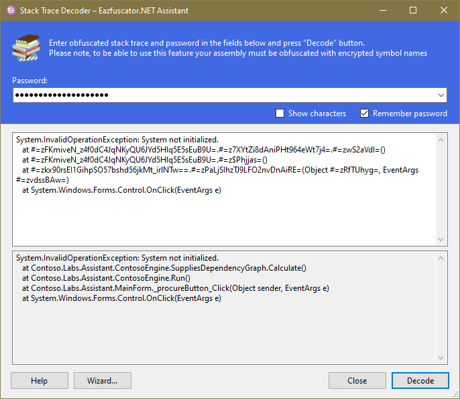Click scroll-up arrow of decoded output box
Screen dimensions: 460x399
pyautogui.click(x=441, y=258)
